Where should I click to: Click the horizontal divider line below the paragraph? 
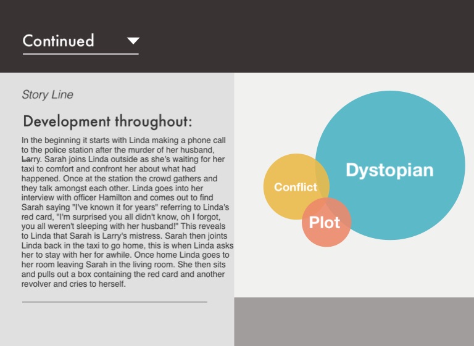(x=114, y=302)
